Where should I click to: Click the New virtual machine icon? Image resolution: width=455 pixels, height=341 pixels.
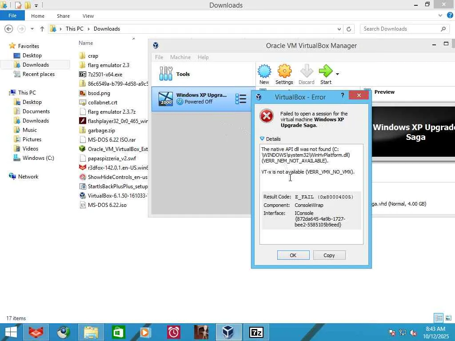pos(264,74)
